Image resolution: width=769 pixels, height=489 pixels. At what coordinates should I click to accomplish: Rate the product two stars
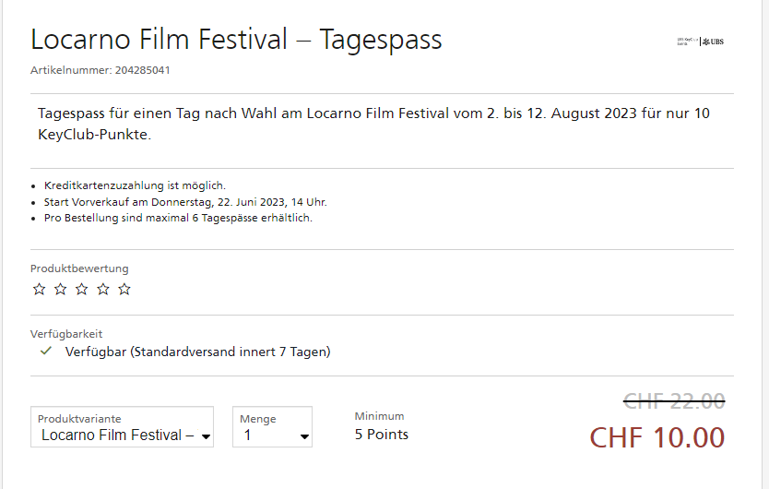click(60, 289)
